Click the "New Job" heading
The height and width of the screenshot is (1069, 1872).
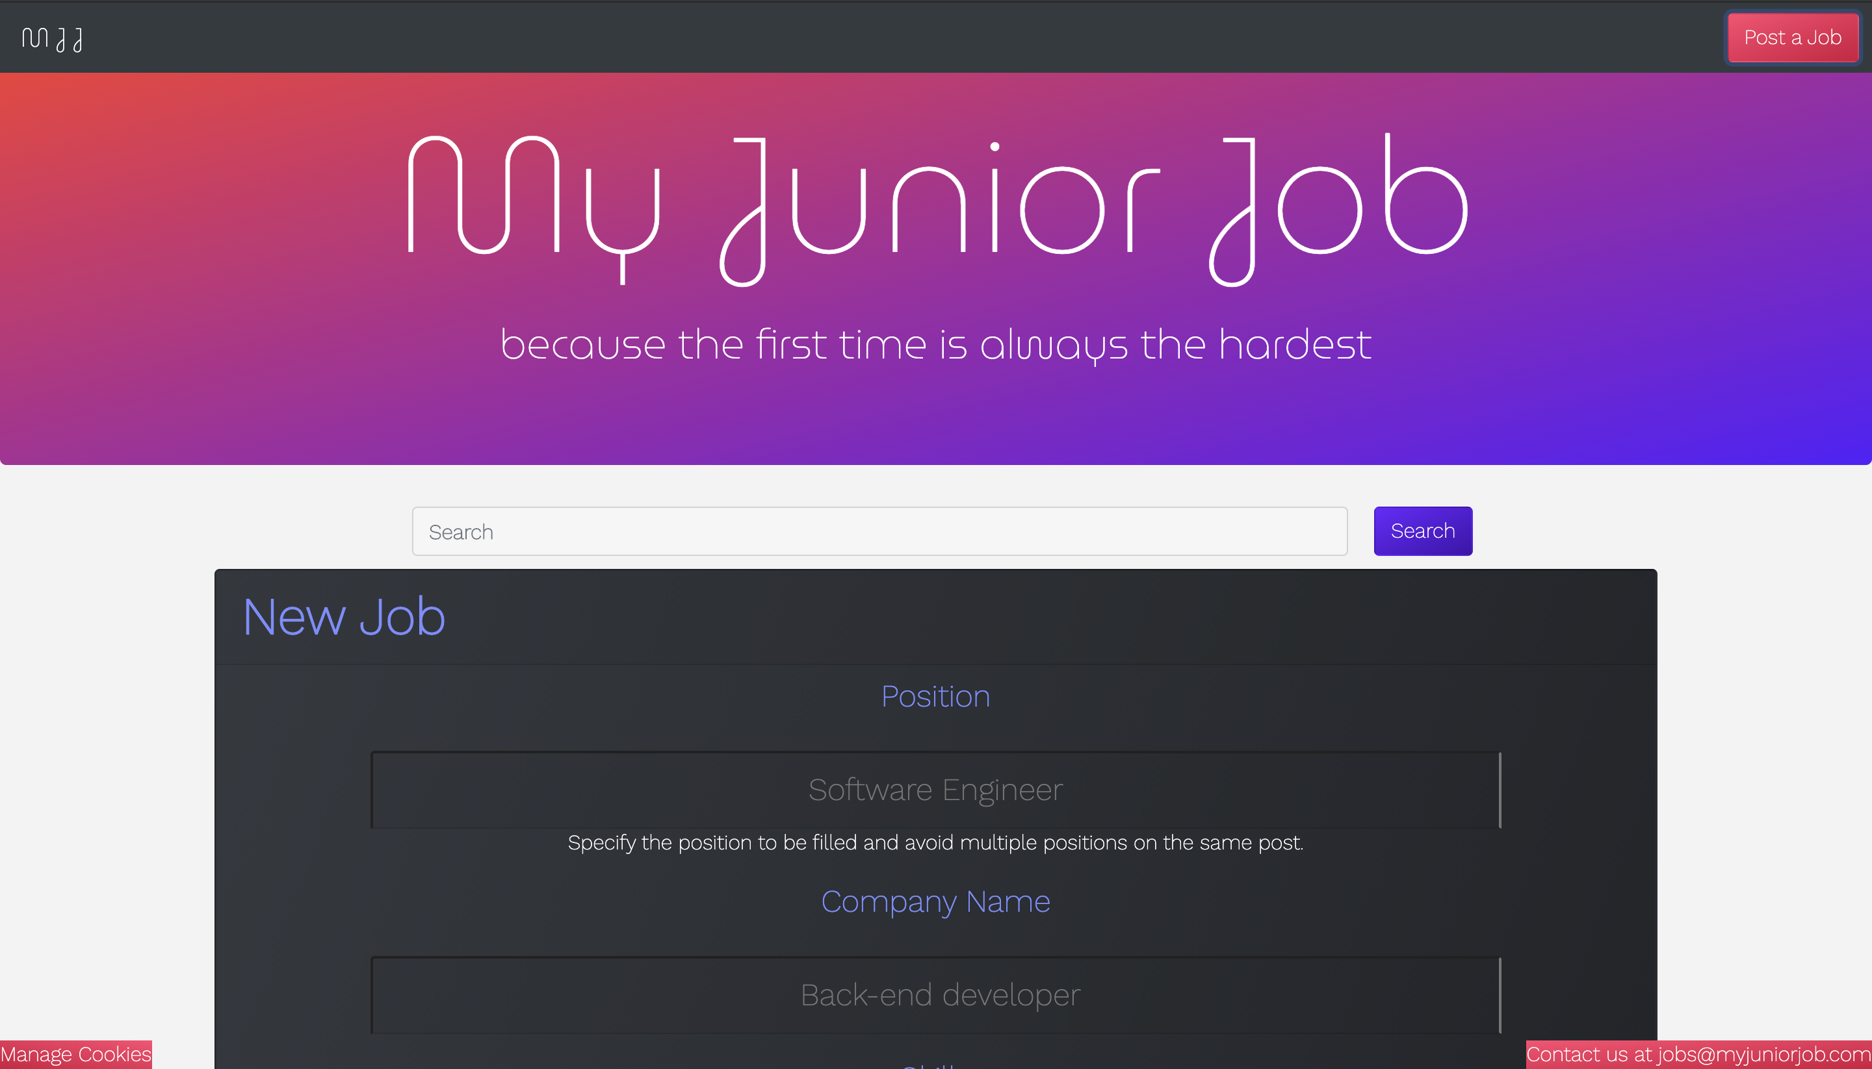[344, 617]
